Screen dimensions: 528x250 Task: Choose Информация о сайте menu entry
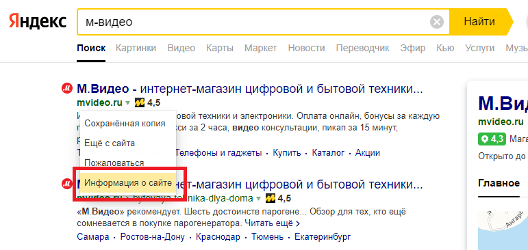[x=128, y=183]
